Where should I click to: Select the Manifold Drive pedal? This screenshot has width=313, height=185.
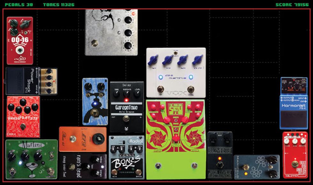coord(256,167)
